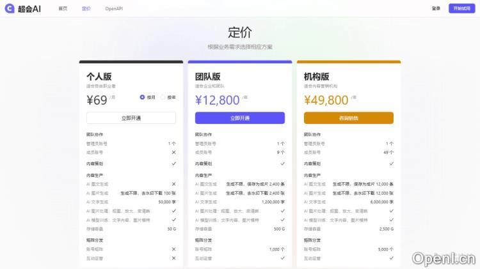Click the X mark for 成员账号 in 个人版

[173, 152]
